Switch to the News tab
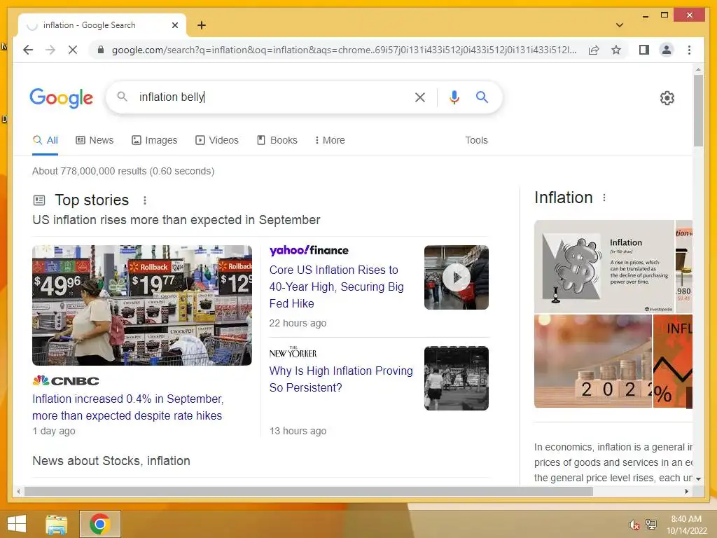This screenshot has height=538, width=717. click(95, 140)
